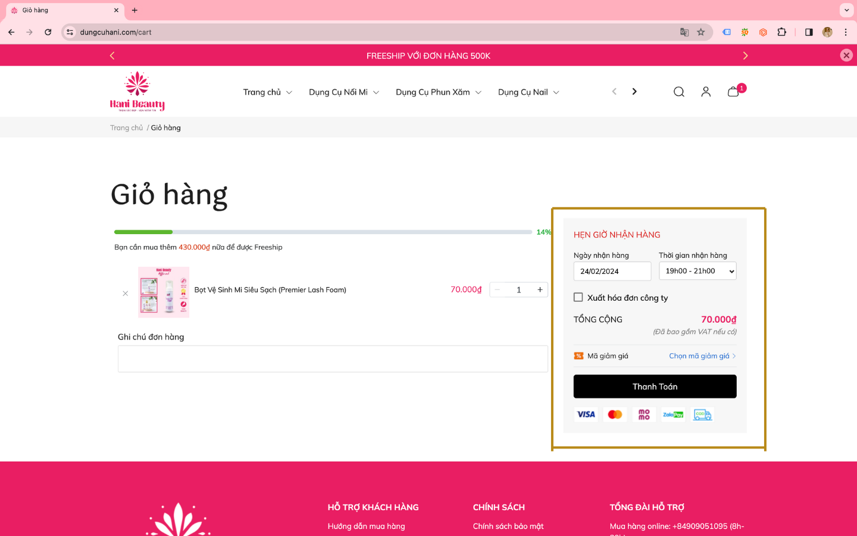Open Chrome three-dot menu
The height and width of the screenshot is (536, 857).
pos(846,32)
